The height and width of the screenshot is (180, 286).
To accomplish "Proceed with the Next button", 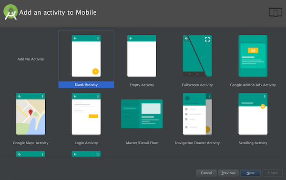I will (x=250, y=173).
